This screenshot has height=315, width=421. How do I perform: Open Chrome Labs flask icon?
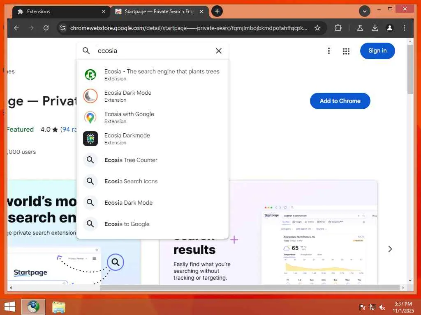point(360,28)
